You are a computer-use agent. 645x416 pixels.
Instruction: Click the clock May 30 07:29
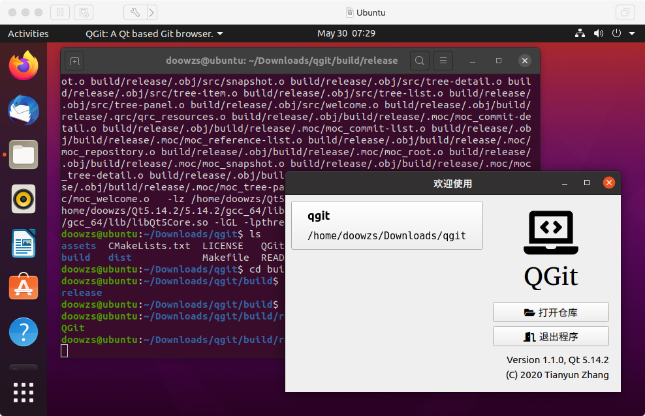pyautogui.click(x=347, y=33)
